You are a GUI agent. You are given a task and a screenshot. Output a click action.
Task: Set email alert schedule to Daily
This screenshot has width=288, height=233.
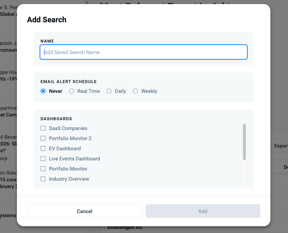tap(109, 91)
